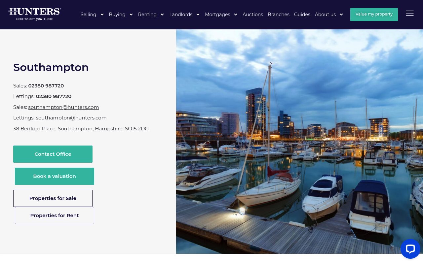Go to the Branches page
Image resolution: width=423 pixels, height=264 pixels.
279,15
